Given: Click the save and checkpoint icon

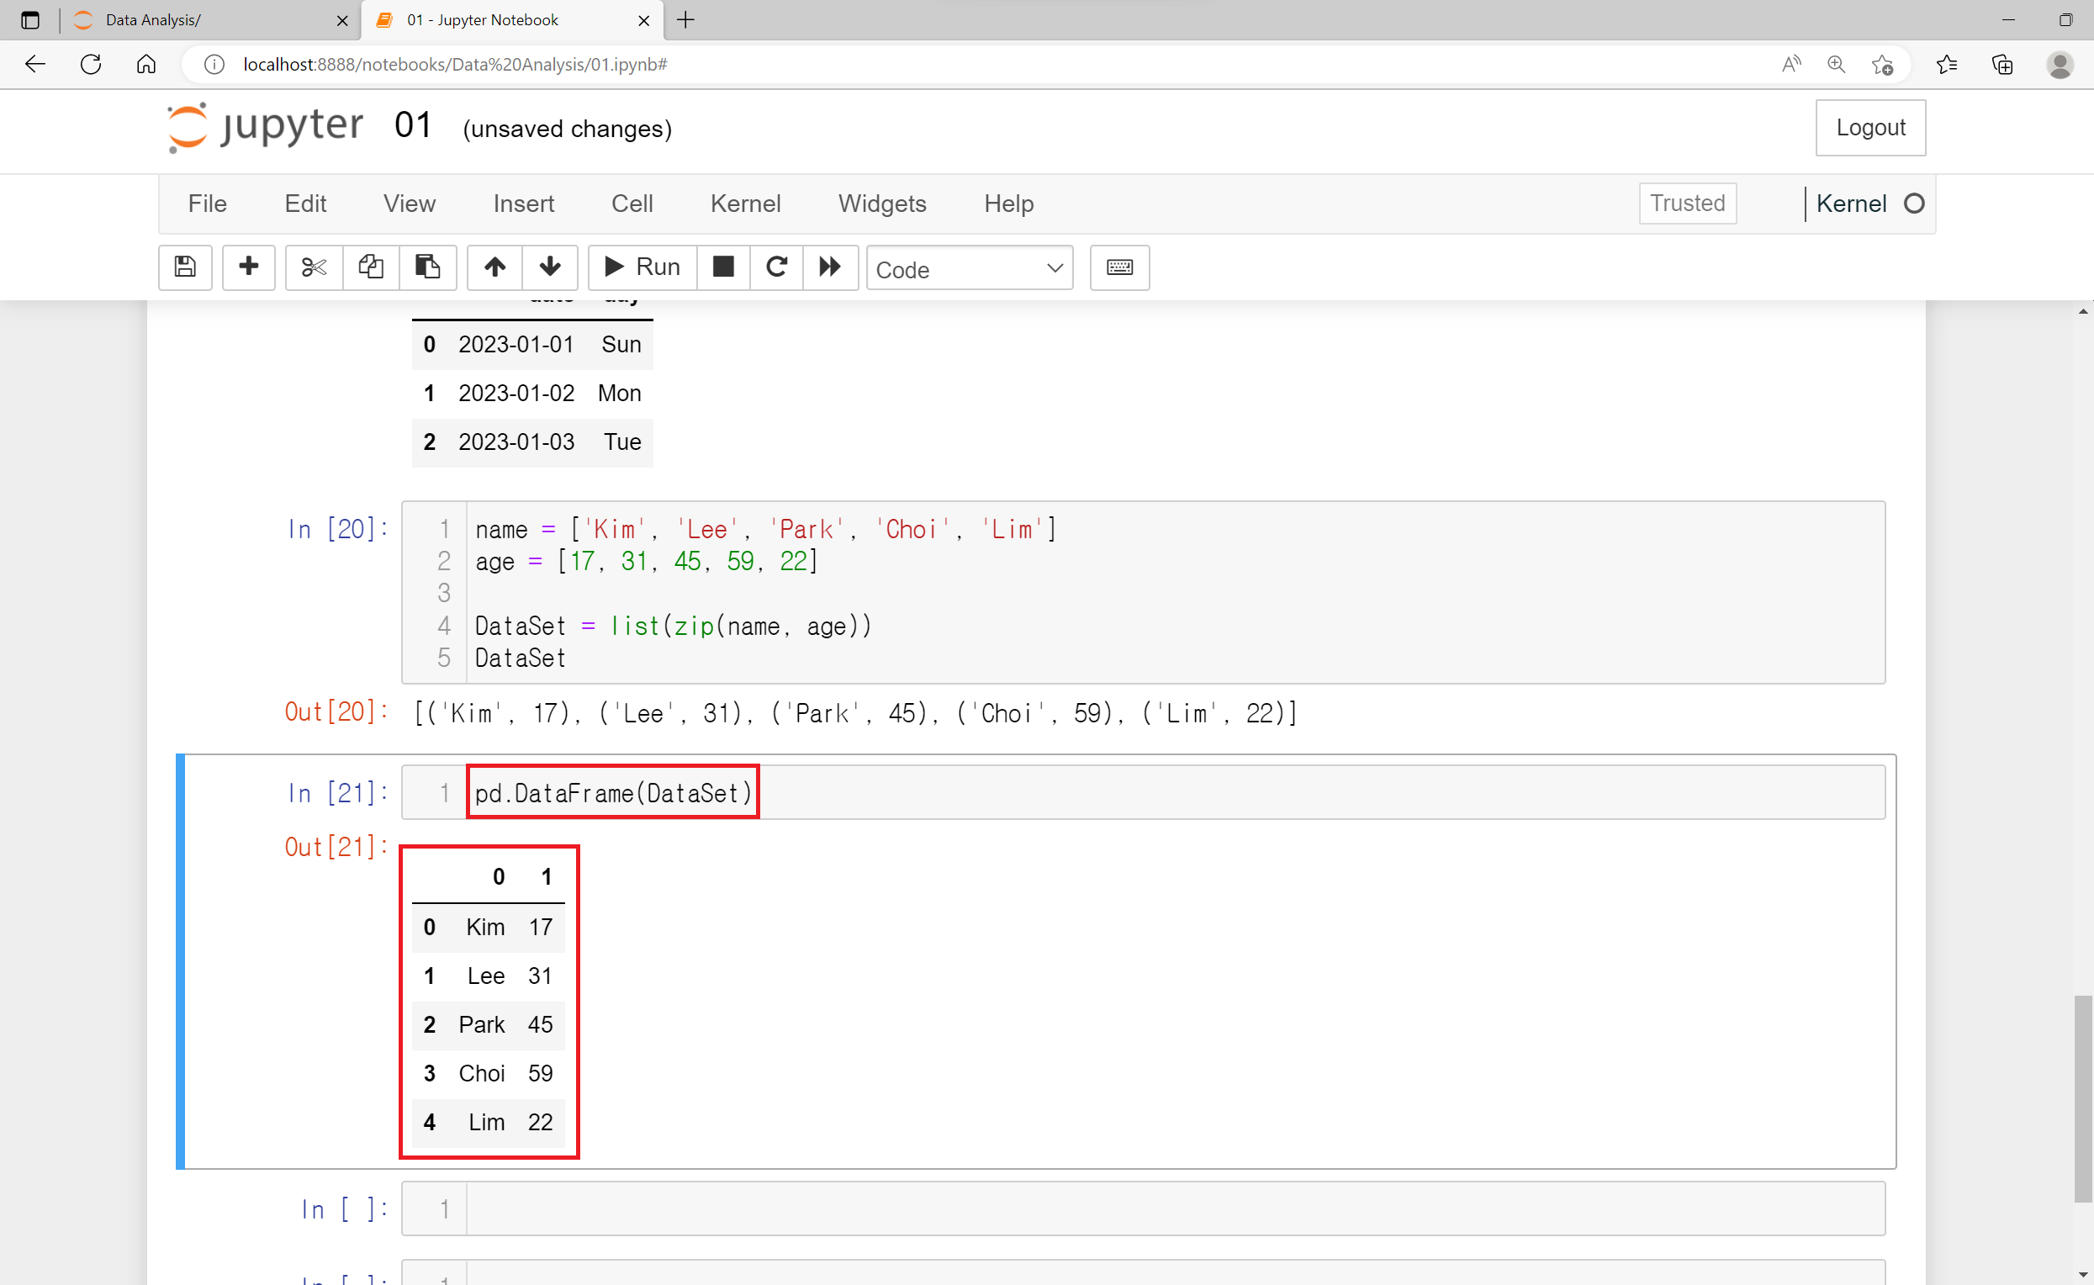Looking at the screenshot, I should 184,267.
